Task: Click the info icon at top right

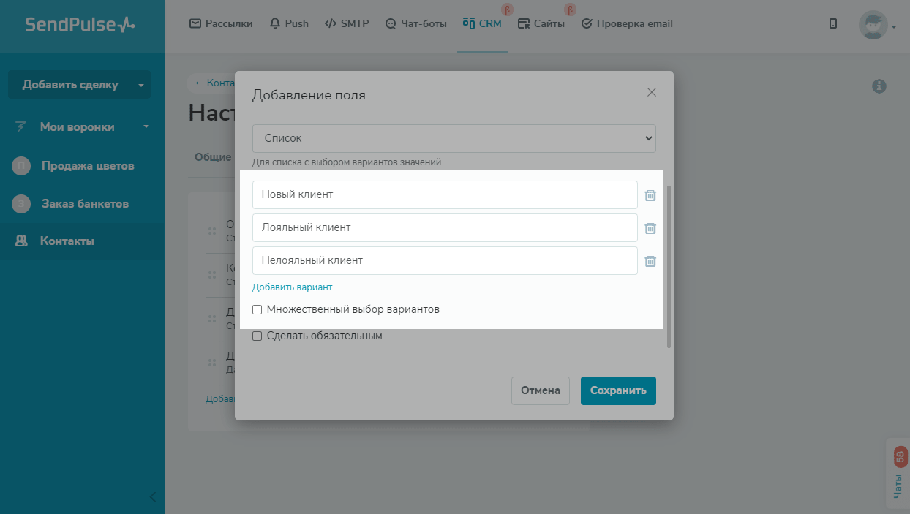Action: tap(879, 86)
